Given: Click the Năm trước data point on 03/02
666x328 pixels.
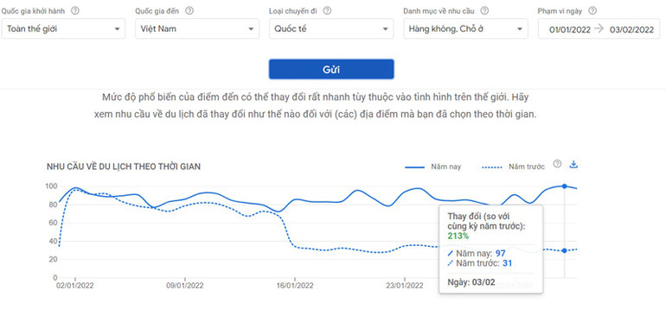Looking at the screenshot, I should pos(564,250).
